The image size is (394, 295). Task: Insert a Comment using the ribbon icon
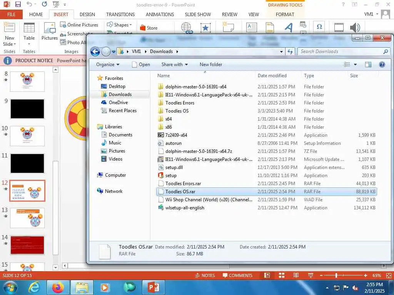(228, 27)
